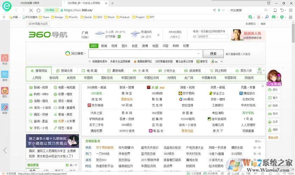This screenshot has height=175, width=295.
Task: Open the SEO bookmark folder
Action: [x=98, y=17]
